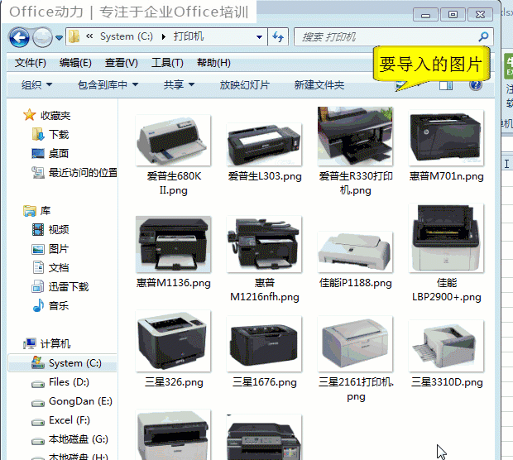513x460 pixels.
Task: Expand the 组织 dropdown
Action: [x=36, y=85]
